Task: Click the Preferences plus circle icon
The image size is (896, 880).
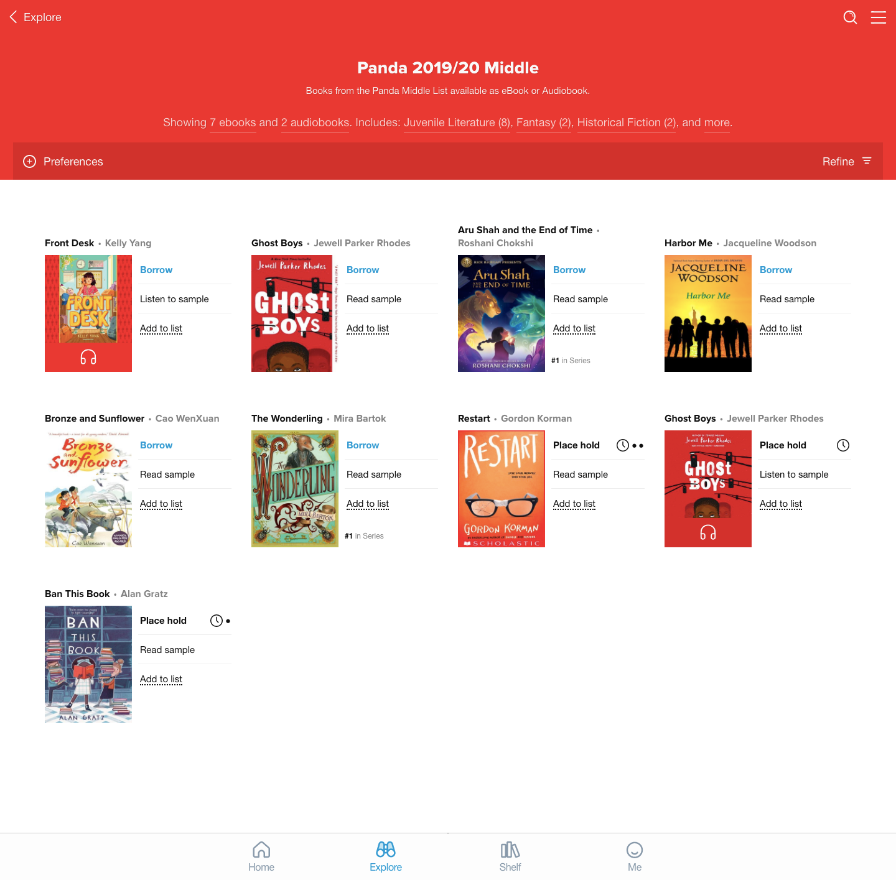Action: pos(29,161)
